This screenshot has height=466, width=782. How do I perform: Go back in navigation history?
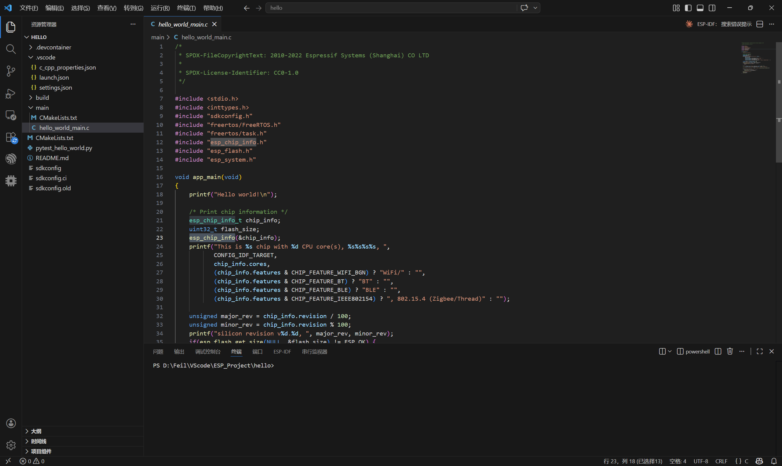coord(247,8)
